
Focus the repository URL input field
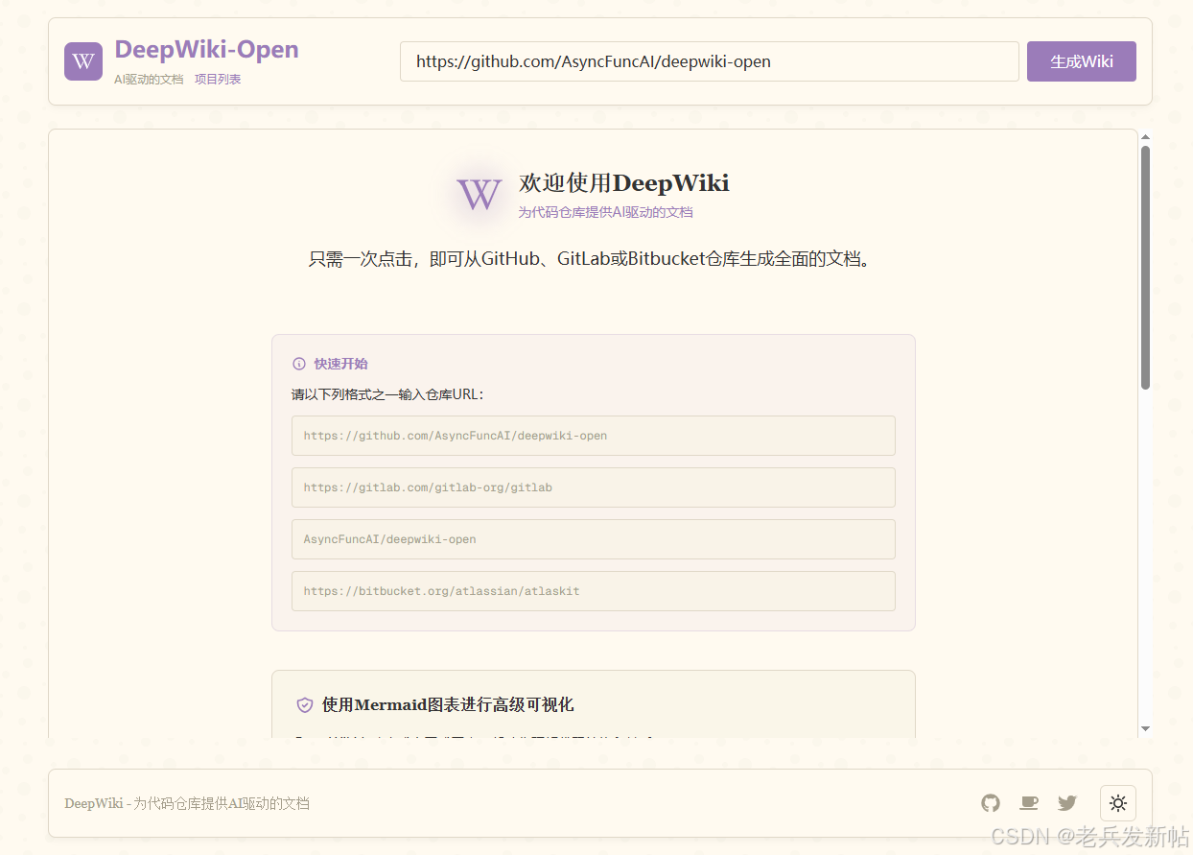(710, 61)
